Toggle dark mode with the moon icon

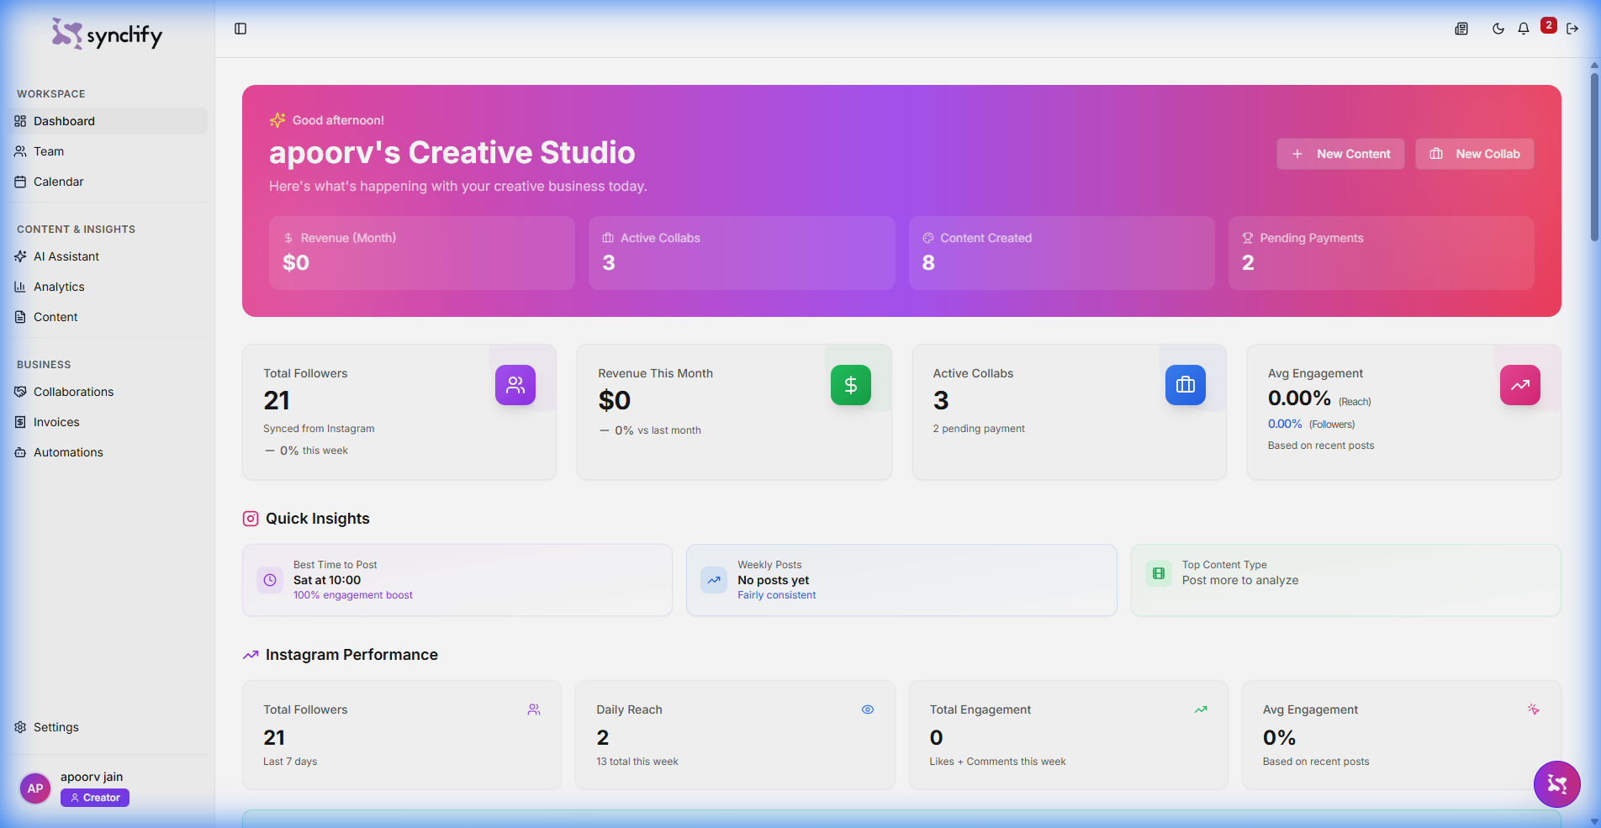[x=1498, y=28]
